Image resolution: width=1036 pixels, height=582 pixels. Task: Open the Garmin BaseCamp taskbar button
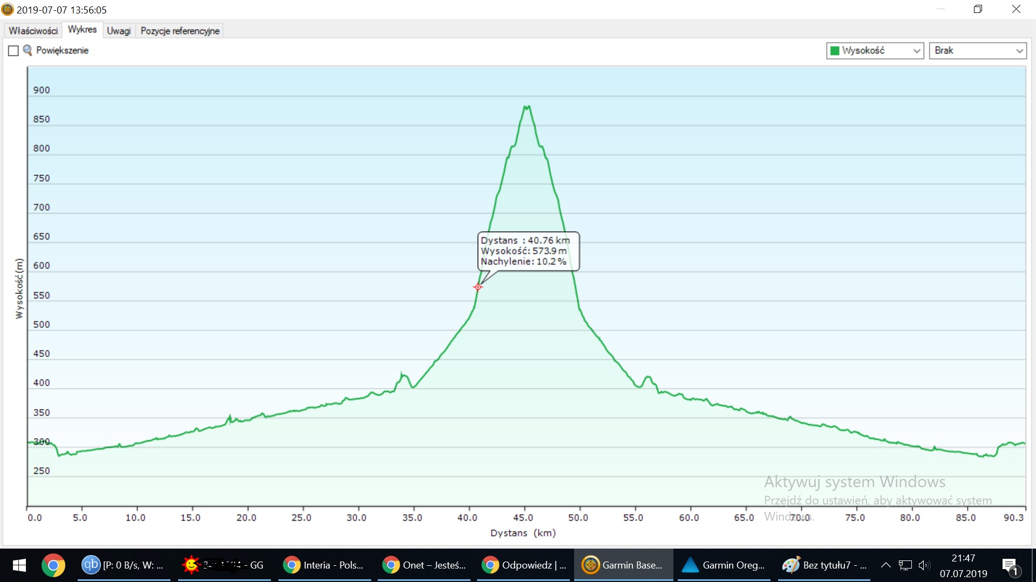click(623, 565)
